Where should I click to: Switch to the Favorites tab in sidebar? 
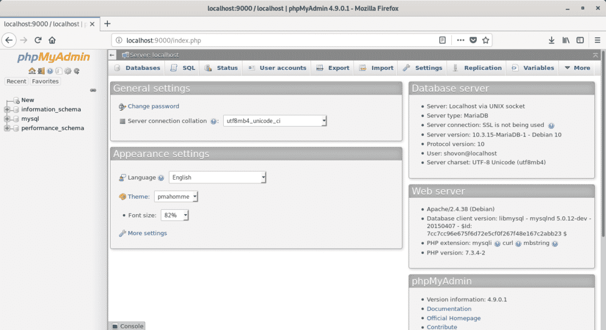[45, 81]
